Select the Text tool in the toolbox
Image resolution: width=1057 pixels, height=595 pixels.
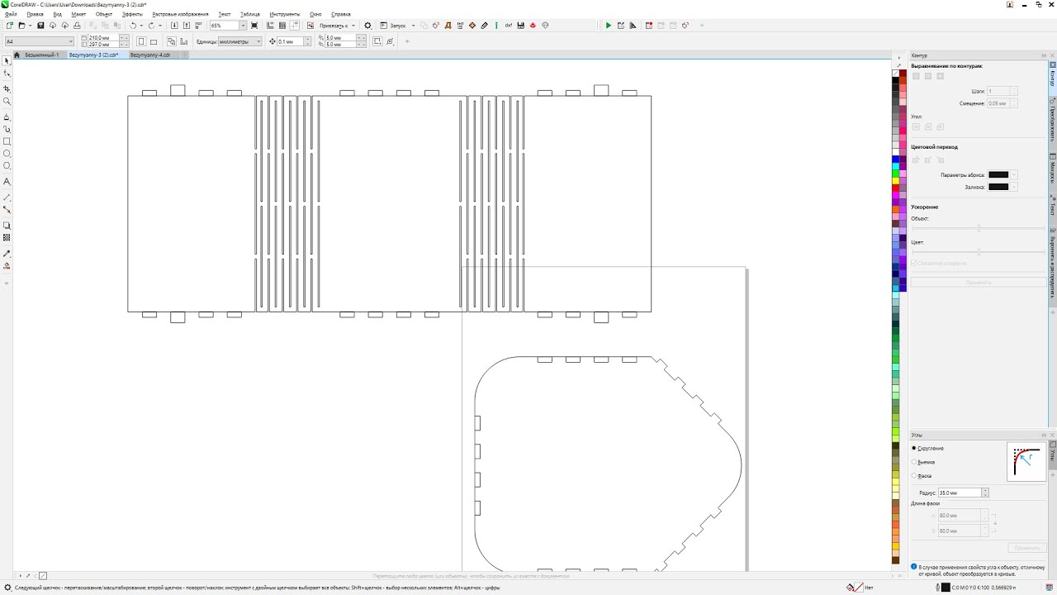(x=7, y=181)
